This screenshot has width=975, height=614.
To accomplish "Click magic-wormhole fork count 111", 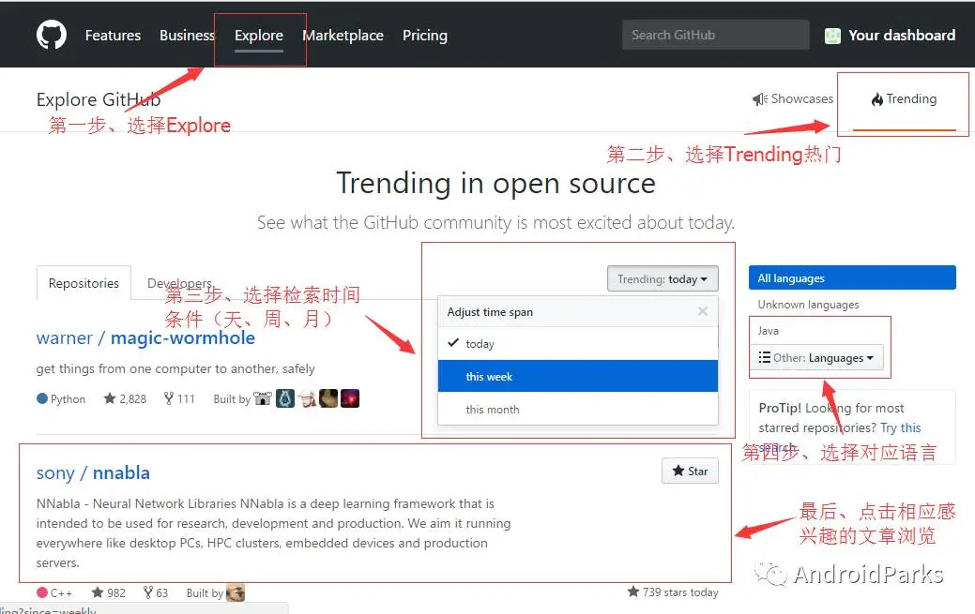I will 179,398.
